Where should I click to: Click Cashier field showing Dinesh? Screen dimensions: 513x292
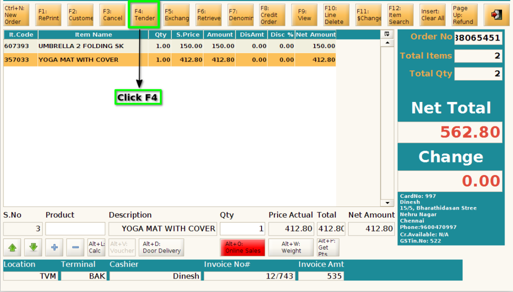(x=155, y=276)
